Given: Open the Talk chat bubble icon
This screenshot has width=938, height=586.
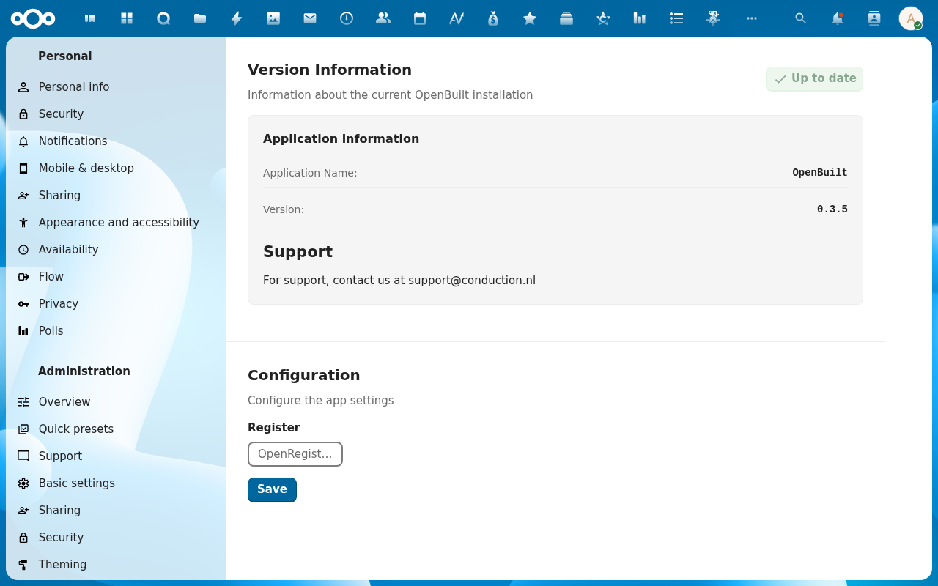Looking at the screenshot, I should tap(163, 18).
